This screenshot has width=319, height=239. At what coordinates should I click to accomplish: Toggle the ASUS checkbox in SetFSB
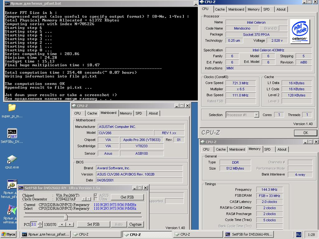tap(96, 195)
